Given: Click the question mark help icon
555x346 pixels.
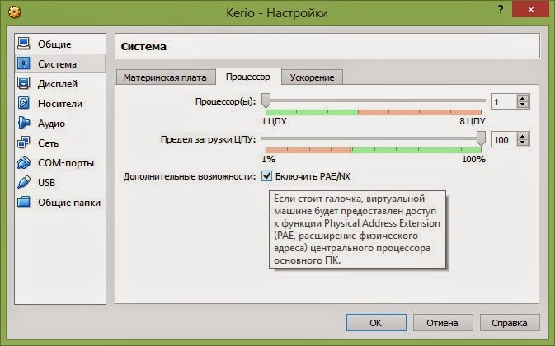Looking at the screenshot, I should [x=501, y=10].
